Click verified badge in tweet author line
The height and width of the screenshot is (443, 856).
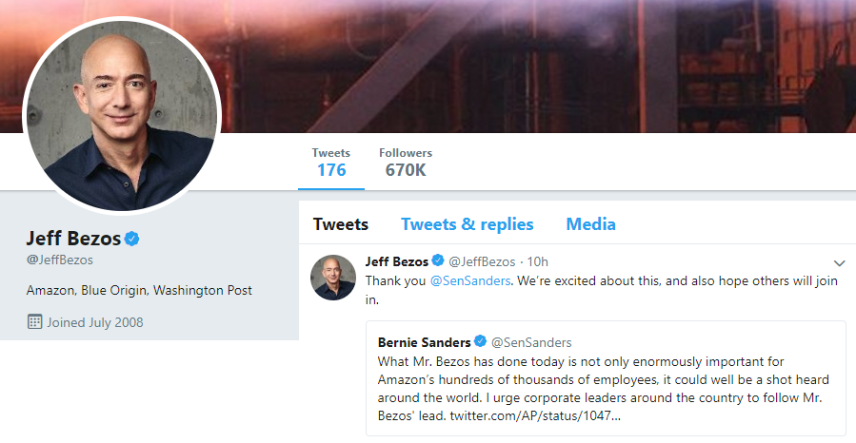pyautogui.click(x=438, y=260)
